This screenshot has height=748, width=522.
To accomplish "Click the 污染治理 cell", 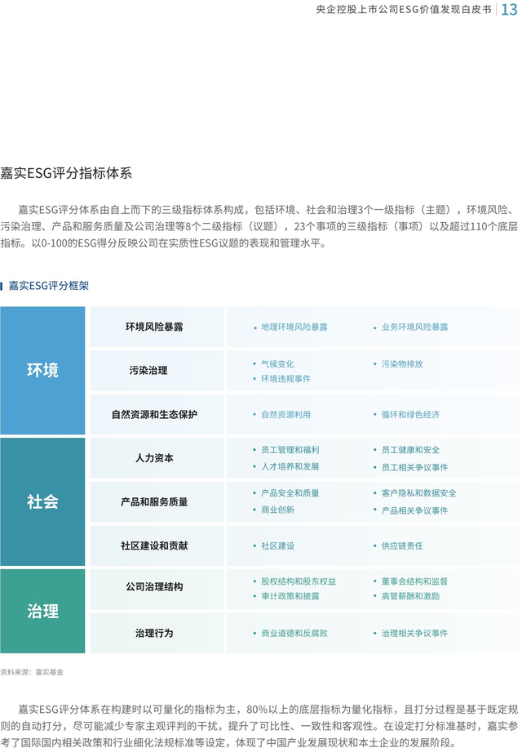I will pyautogui.click(x=157, y=370).
